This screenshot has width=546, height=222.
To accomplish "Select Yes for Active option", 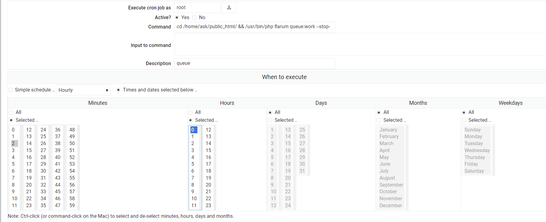I will pyautogui.click(x=177, y=18).
